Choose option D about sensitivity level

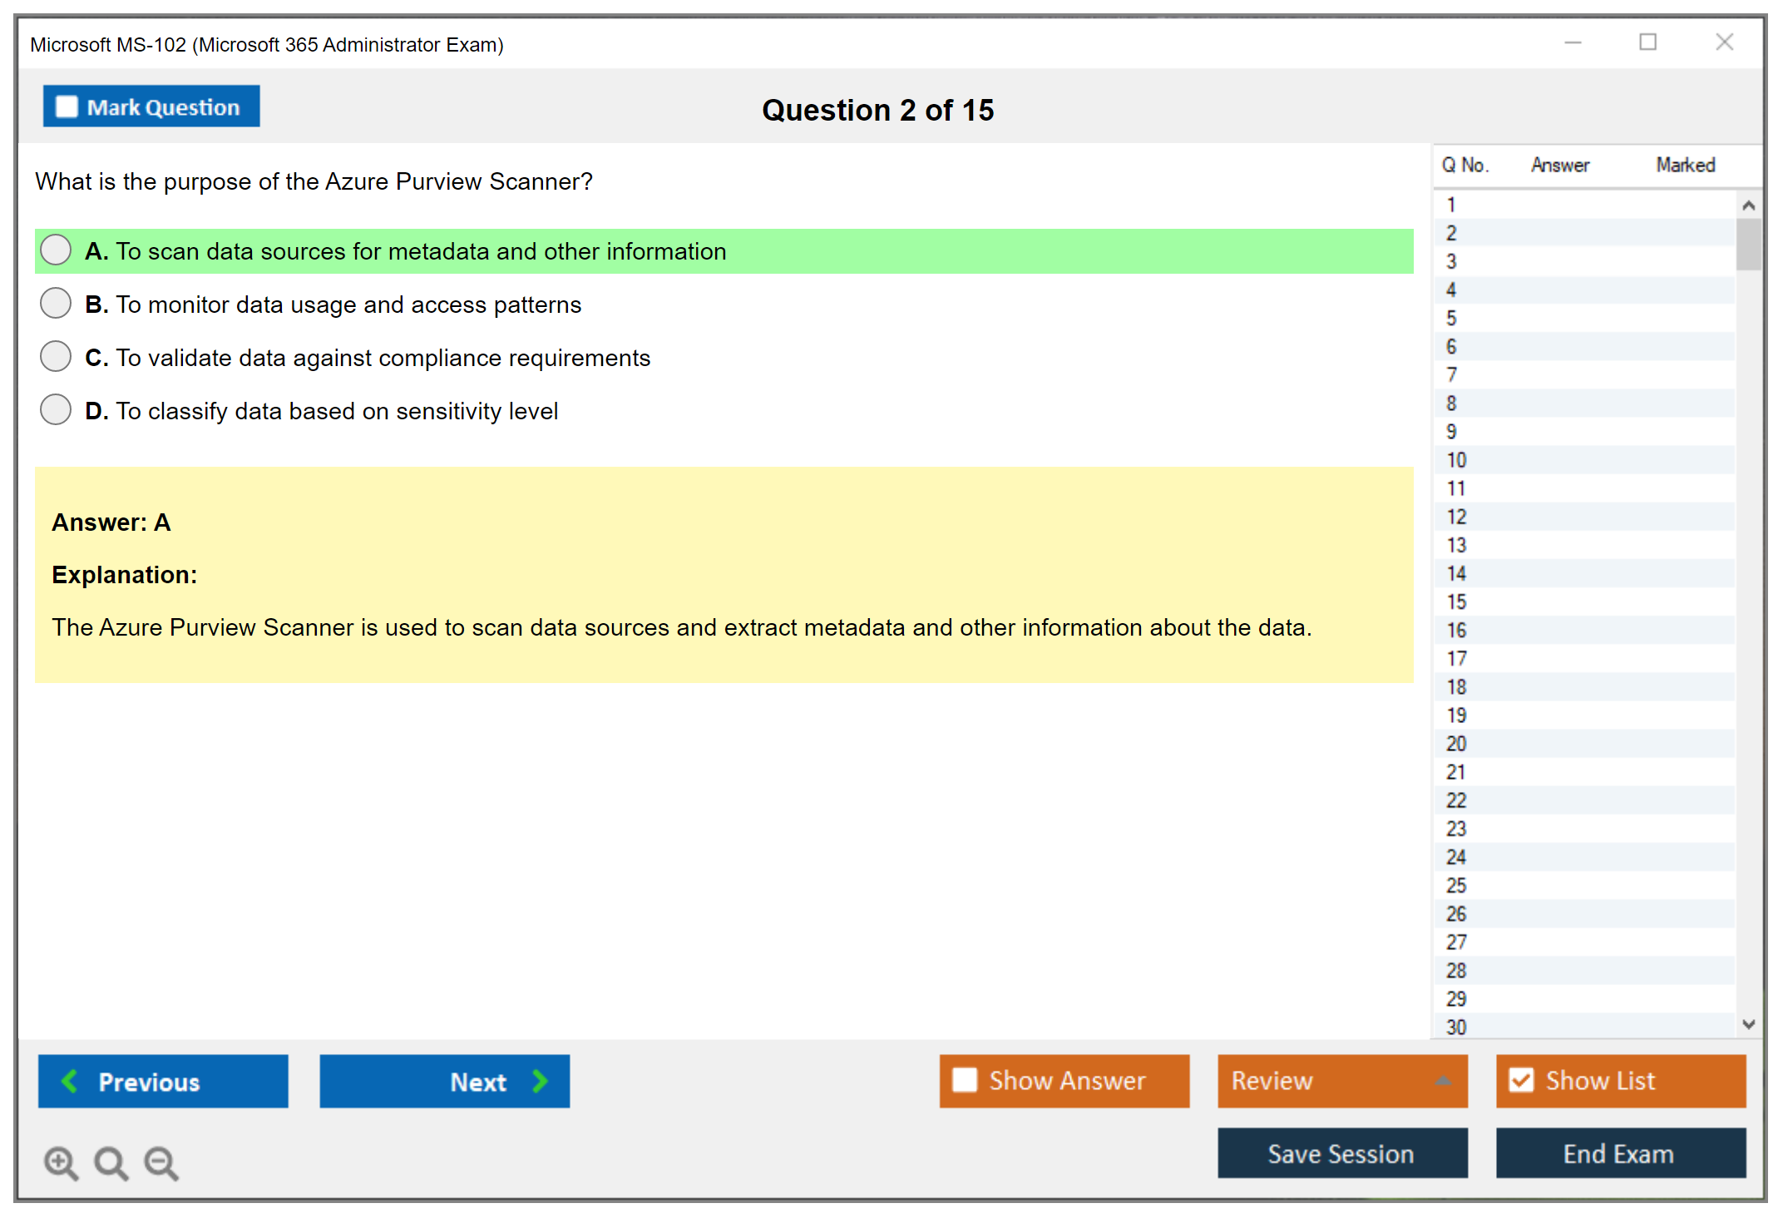(56, 409)
